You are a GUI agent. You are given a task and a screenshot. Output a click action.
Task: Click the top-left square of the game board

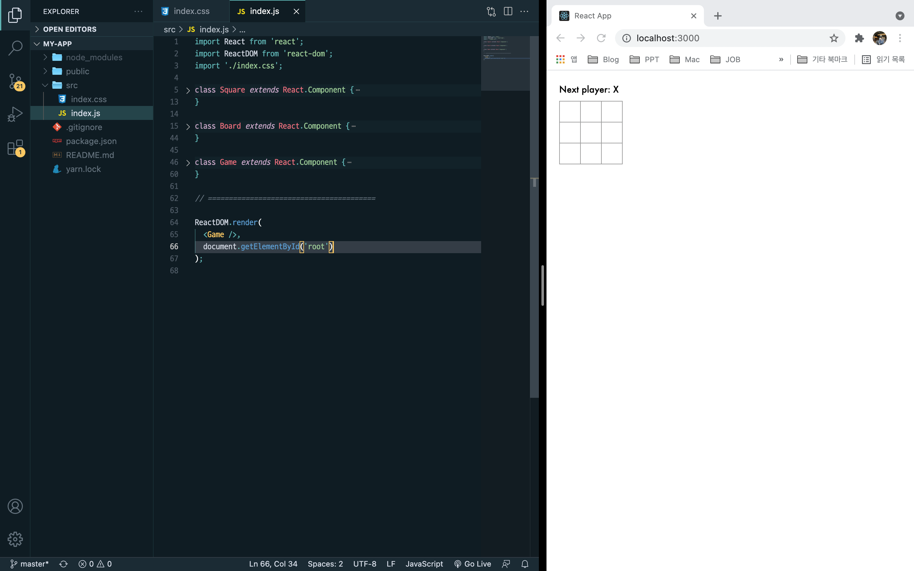pos(570,112)
